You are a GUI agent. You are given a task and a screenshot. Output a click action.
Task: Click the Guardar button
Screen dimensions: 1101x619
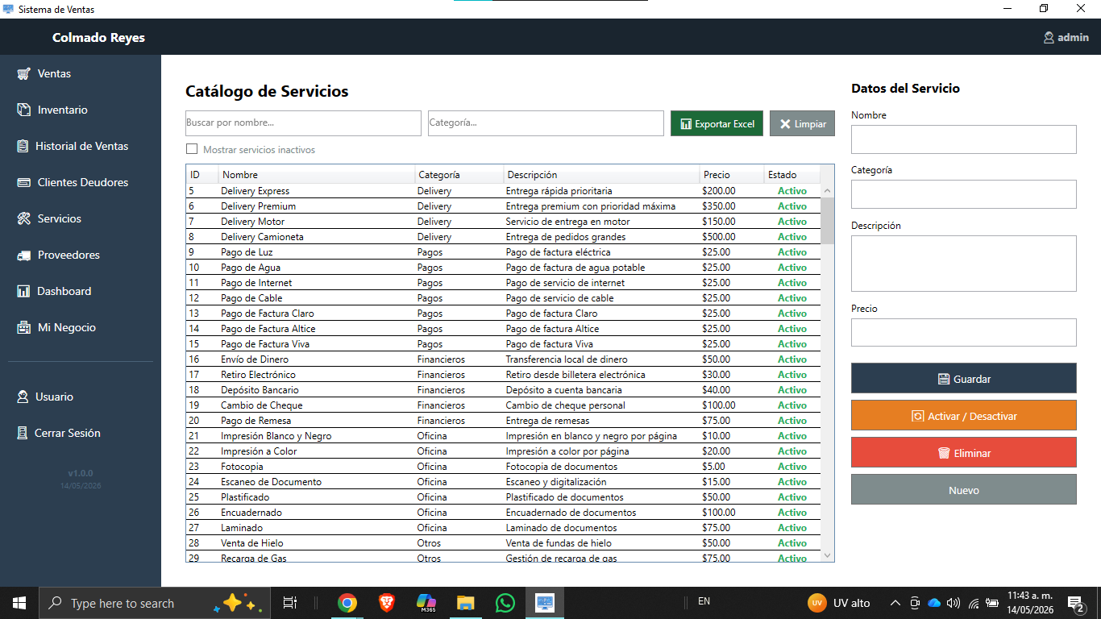pos(964,378)
